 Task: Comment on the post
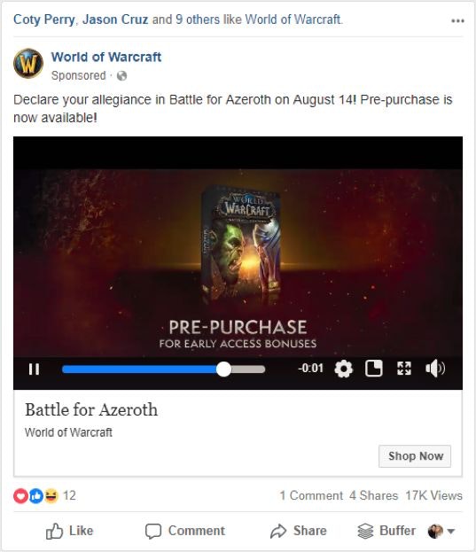click(185, 531)
